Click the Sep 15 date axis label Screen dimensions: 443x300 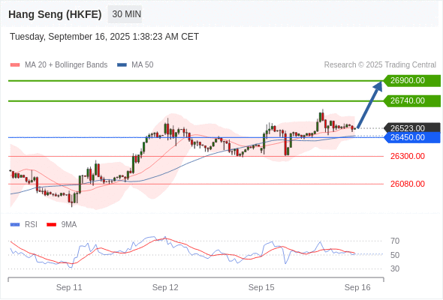tap(261, 287)
